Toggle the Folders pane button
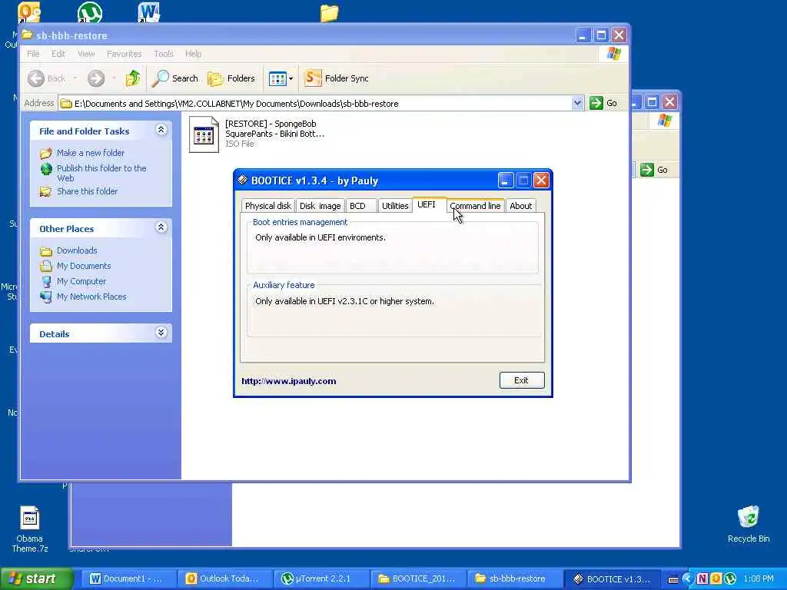The image size is (787, 590). coord(231,78)
